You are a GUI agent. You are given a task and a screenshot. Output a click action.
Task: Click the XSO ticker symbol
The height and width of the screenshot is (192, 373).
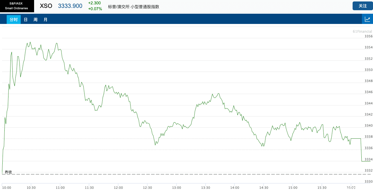pyautogui.click(x=46, y=6)
